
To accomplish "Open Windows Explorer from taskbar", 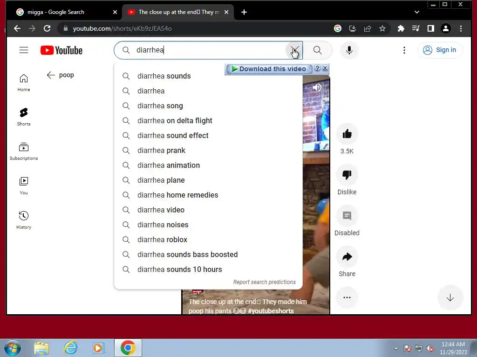I will pyautogui.click(x=41, y=348).
